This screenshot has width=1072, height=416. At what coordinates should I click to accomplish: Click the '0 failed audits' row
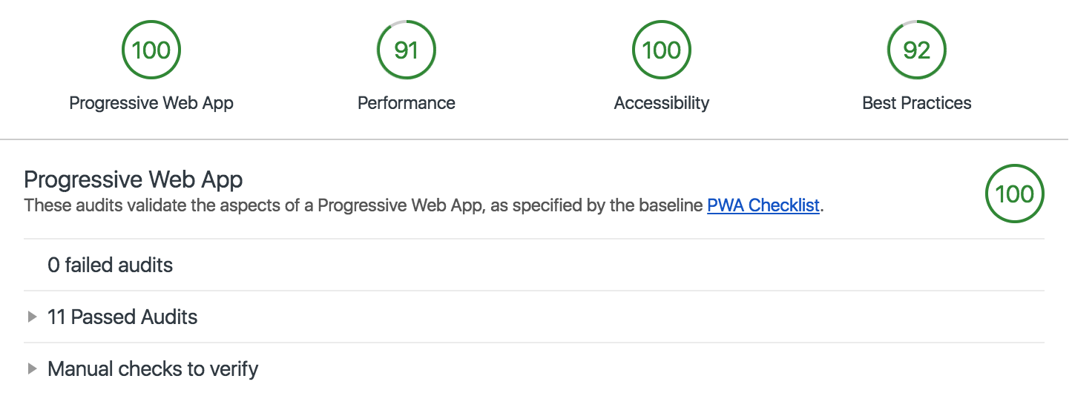[x=110, y=265]
